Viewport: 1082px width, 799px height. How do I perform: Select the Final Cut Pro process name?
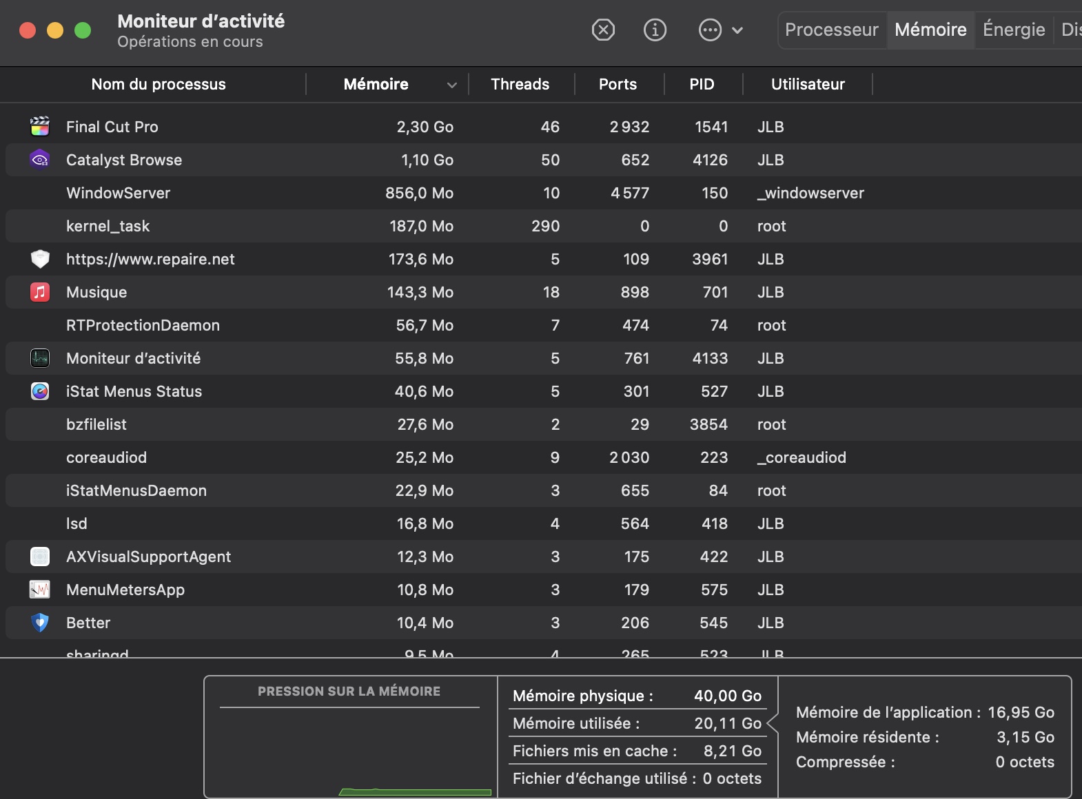pos(112,127)
